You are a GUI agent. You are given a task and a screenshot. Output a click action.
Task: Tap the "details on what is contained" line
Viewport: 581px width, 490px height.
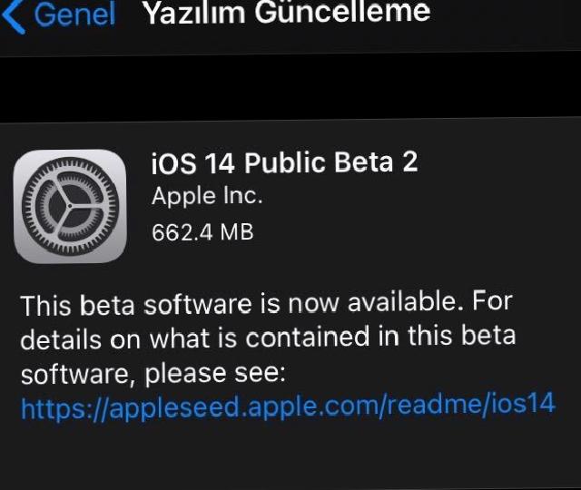[268, 338]
